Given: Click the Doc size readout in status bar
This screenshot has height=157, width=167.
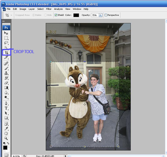Looking at the screenshot, I should click(45, 156).
